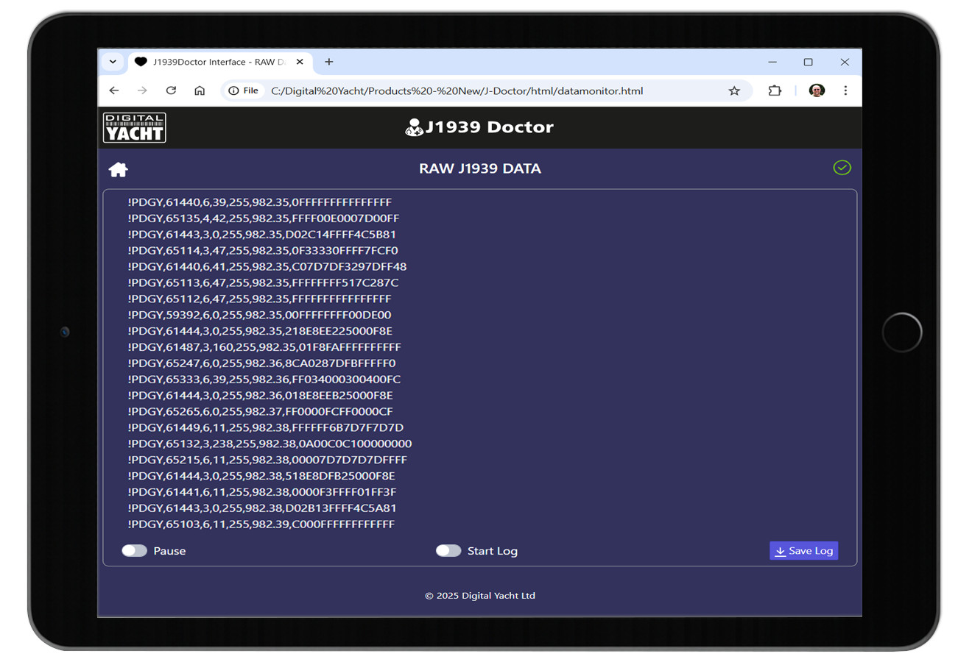Open the tab search dropdown chevron
This screenshot has height=662, width=972.
pos(113,62)
